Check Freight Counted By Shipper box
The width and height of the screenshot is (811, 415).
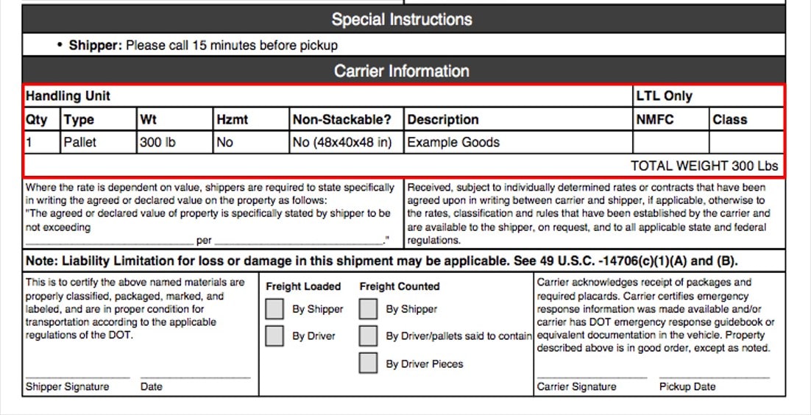pos(368,309)
